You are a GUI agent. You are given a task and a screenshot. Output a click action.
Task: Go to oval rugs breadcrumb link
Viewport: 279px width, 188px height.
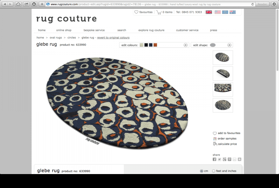(x=56, y=38)
